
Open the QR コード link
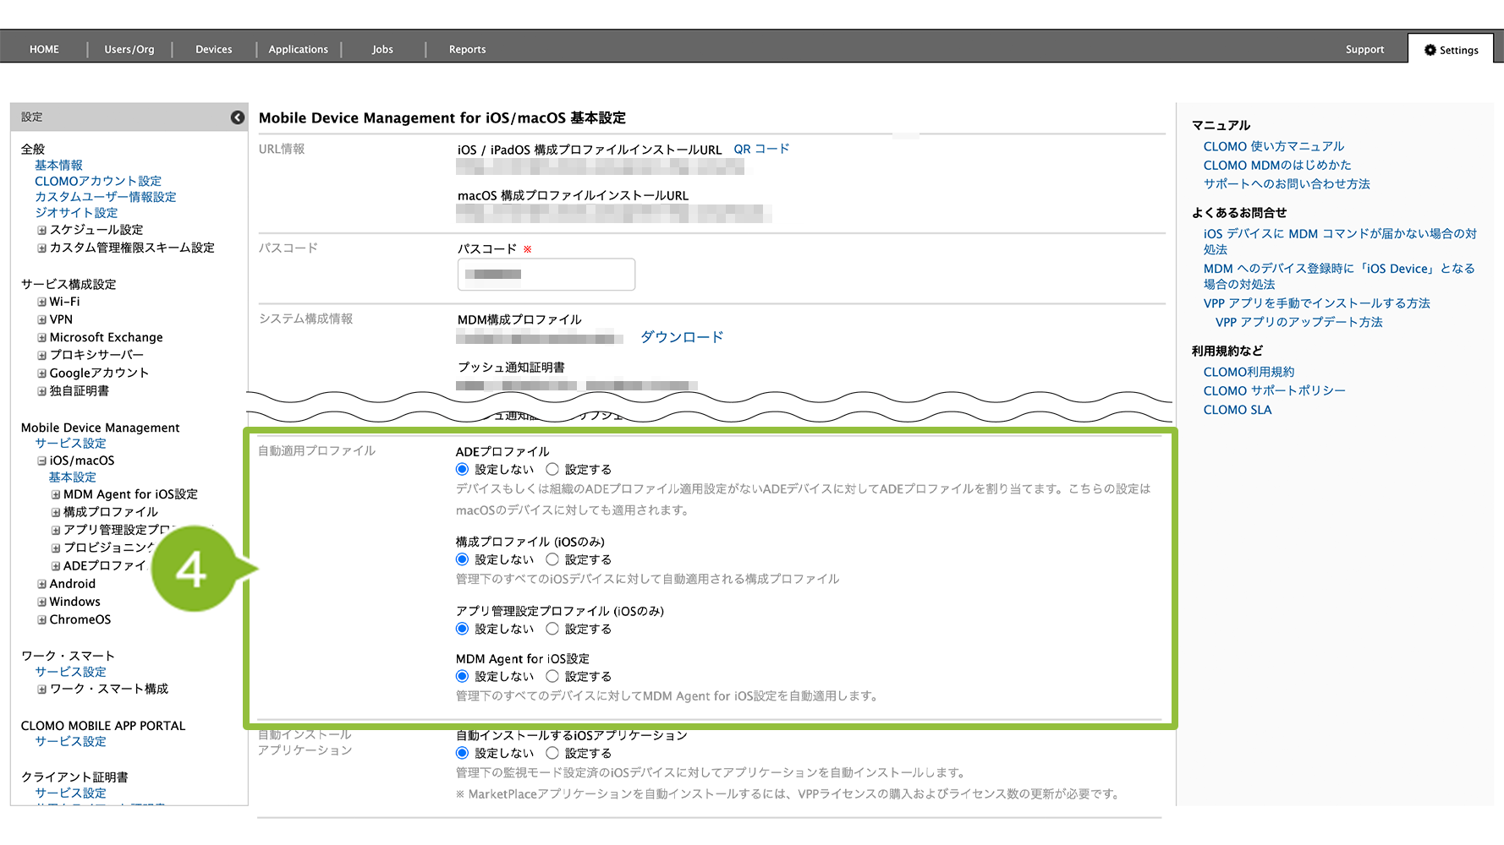coord(761,149)
